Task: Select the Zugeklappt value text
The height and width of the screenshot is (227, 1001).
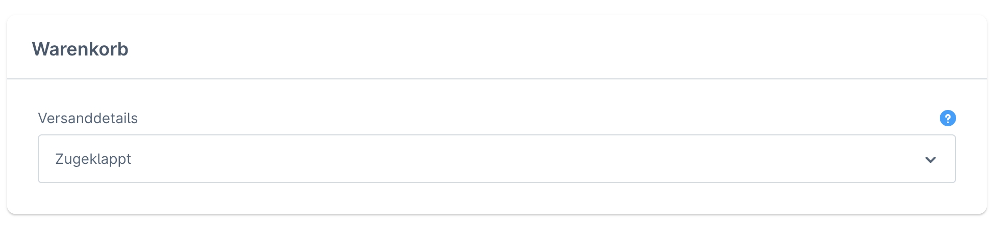Action: pyautogui.click(x=93, y=159)
